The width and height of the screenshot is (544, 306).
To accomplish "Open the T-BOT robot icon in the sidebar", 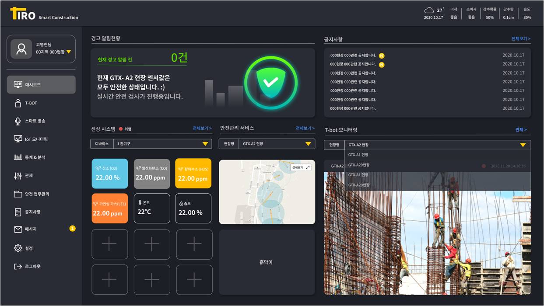I will (18, 103).
